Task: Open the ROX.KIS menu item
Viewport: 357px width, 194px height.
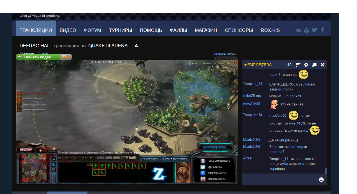Action: click(270, 30)
